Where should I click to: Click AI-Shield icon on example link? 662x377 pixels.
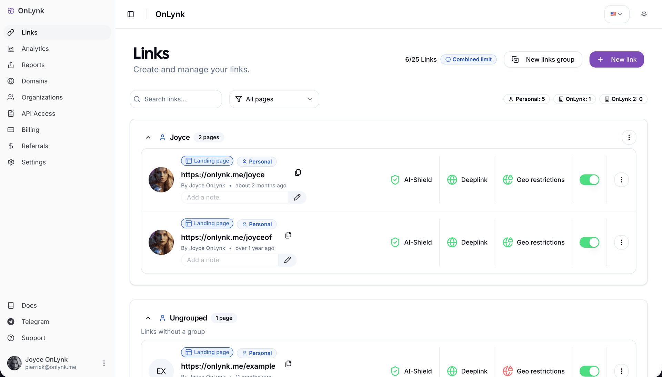point(395,371)
